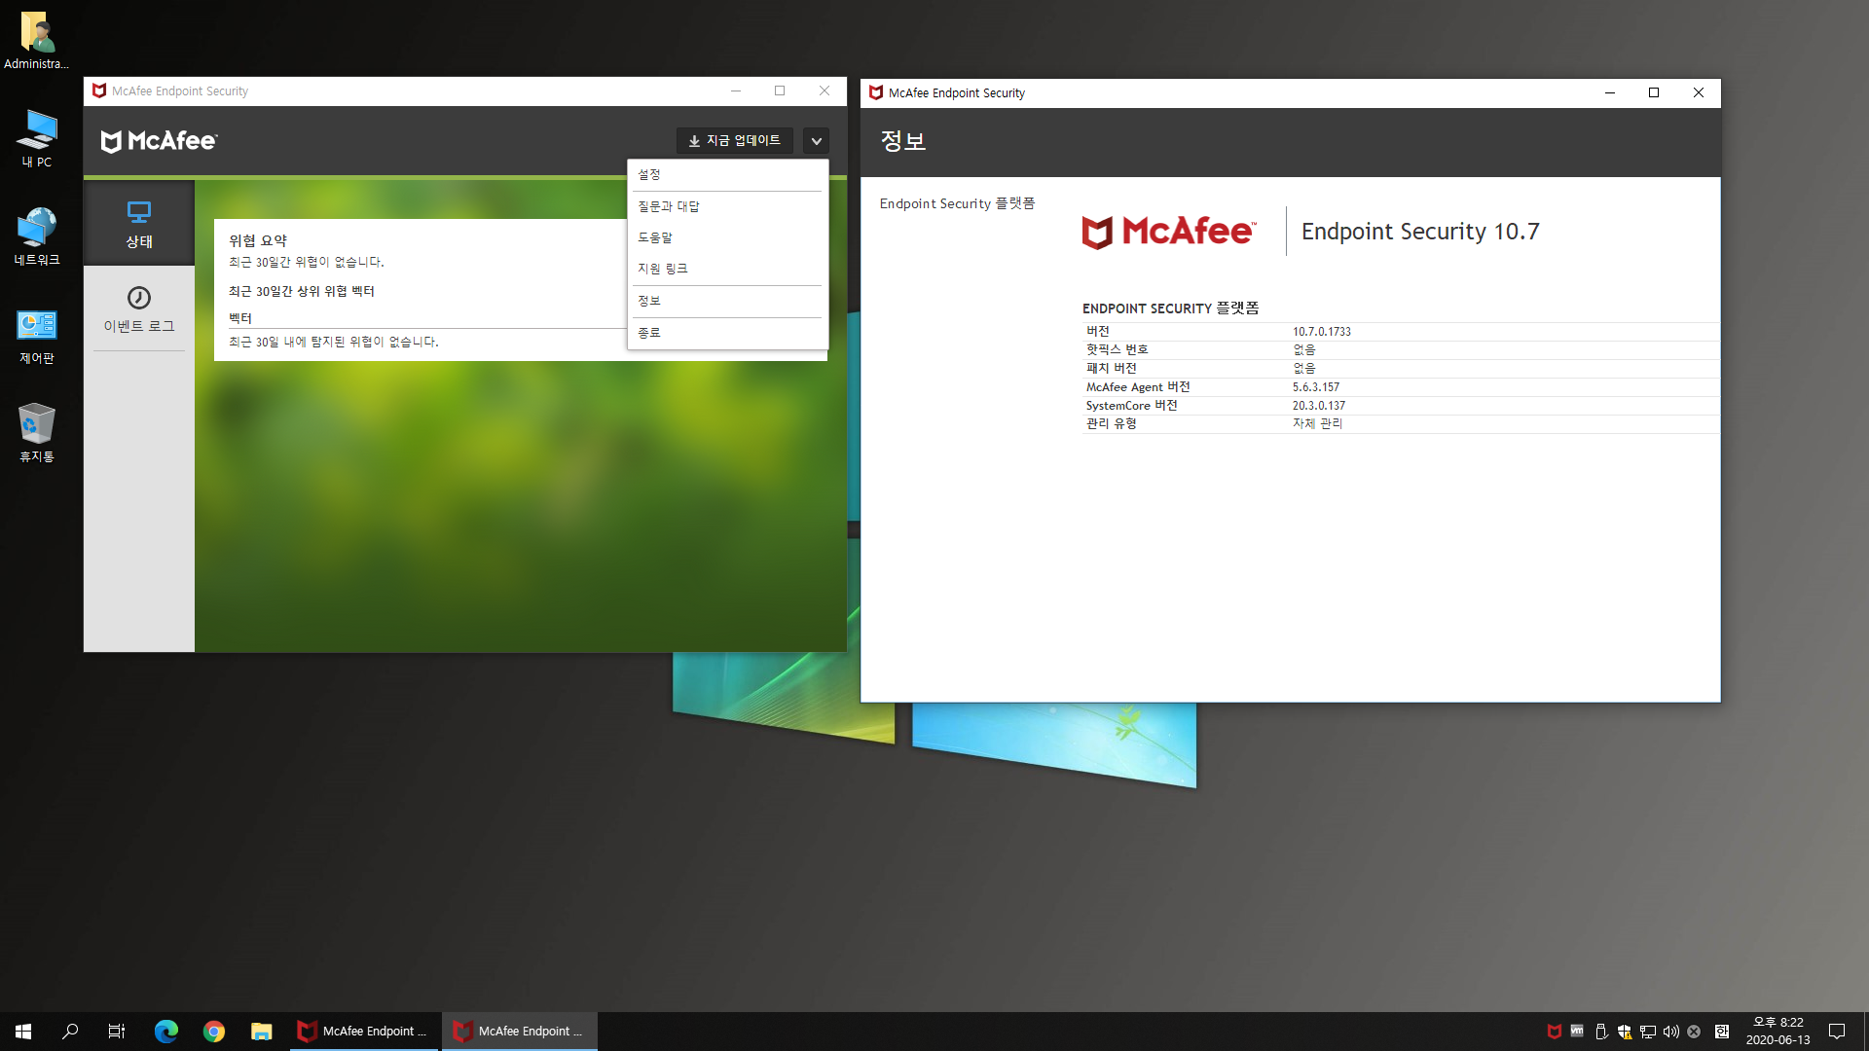Open File Explorer from the taskbar

[261, 1032]
